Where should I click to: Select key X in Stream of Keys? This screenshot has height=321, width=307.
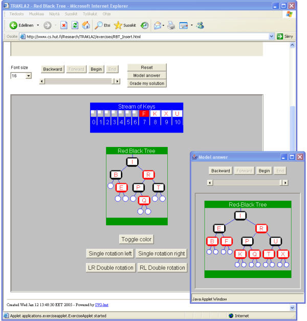click(x=166, y=114)
